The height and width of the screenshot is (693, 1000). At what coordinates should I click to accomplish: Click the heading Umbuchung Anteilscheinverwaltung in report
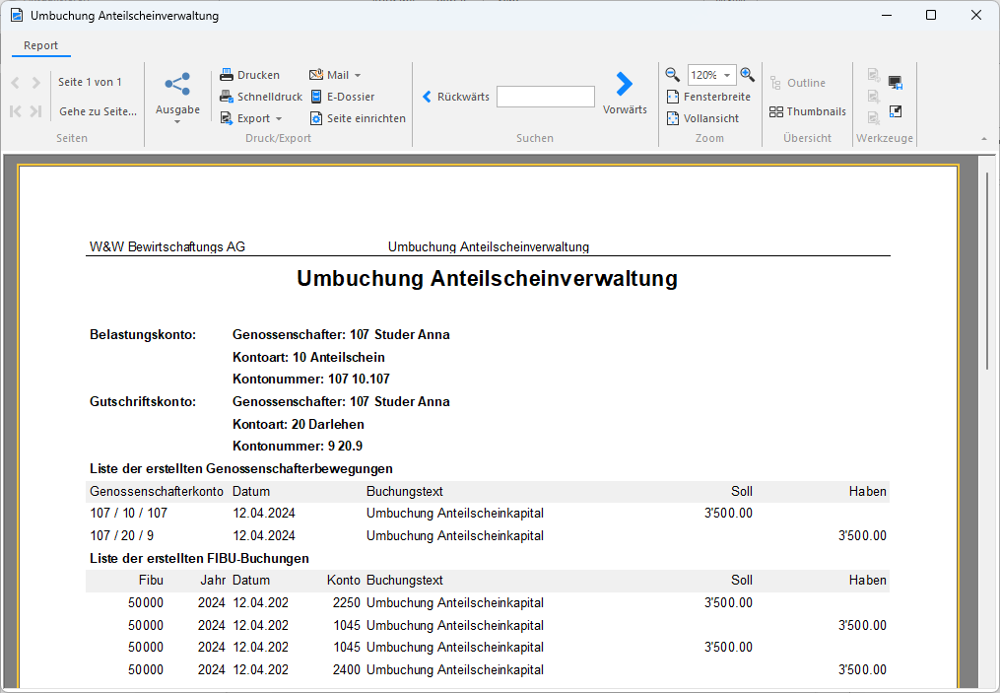(x=488, y=279)
